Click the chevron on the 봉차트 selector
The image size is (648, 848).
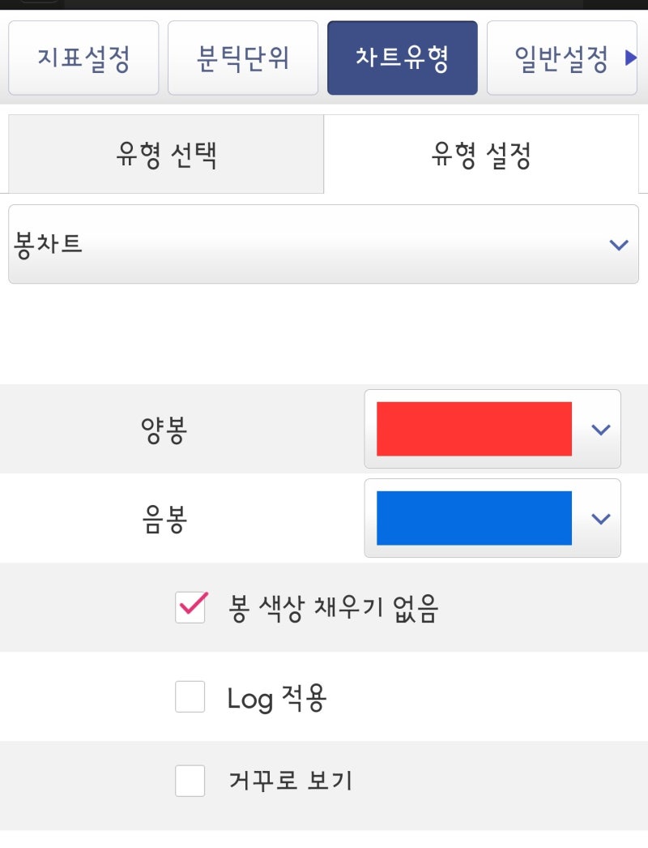click(x=617, y=243)
